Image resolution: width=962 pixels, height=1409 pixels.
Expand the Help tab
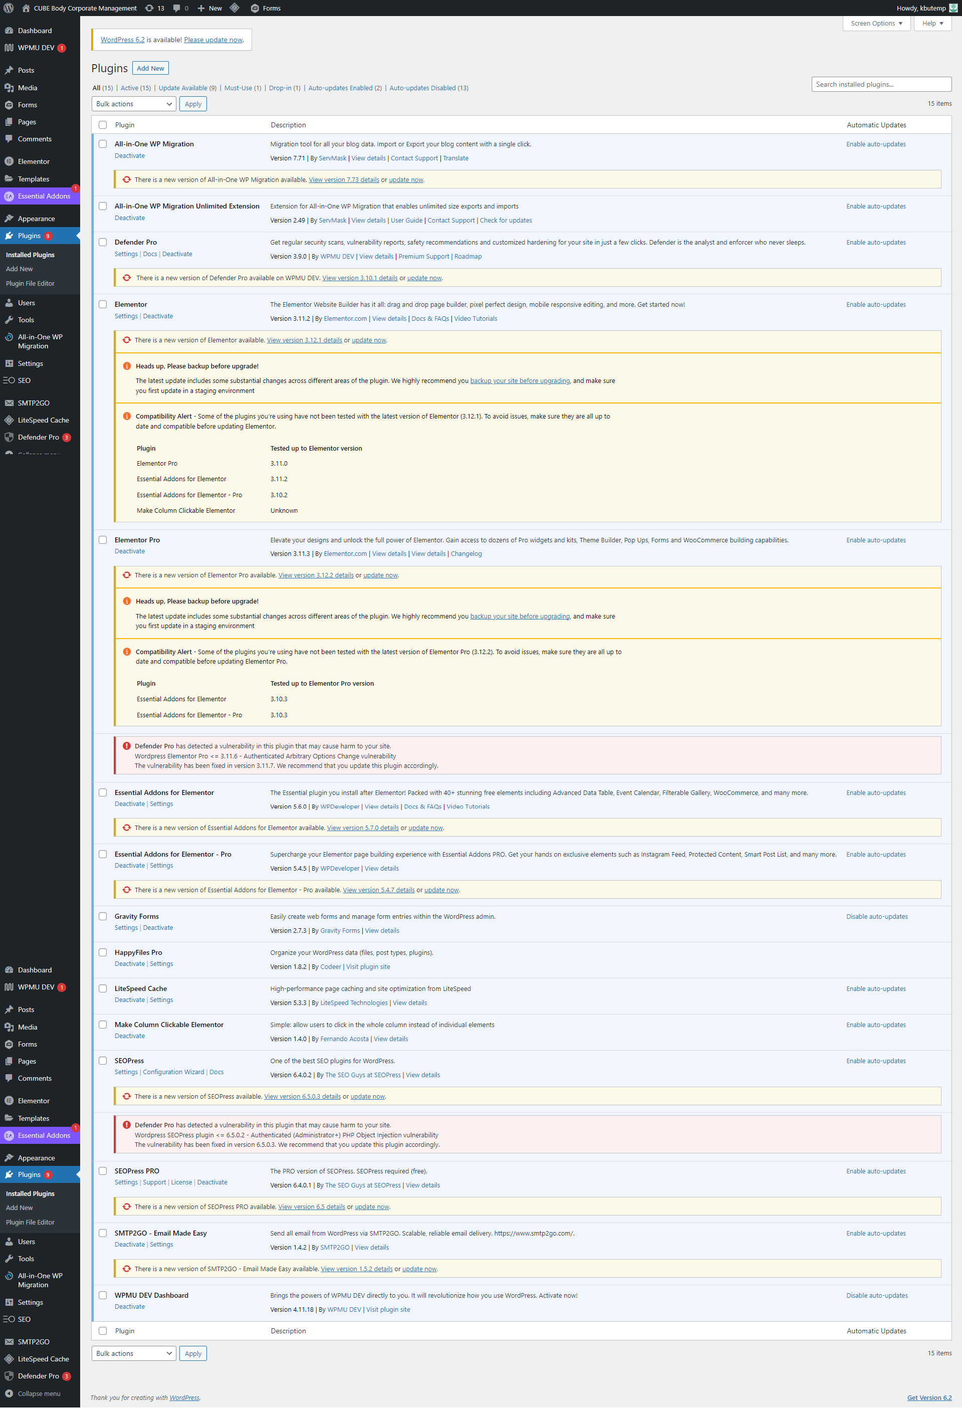point(932,23)
